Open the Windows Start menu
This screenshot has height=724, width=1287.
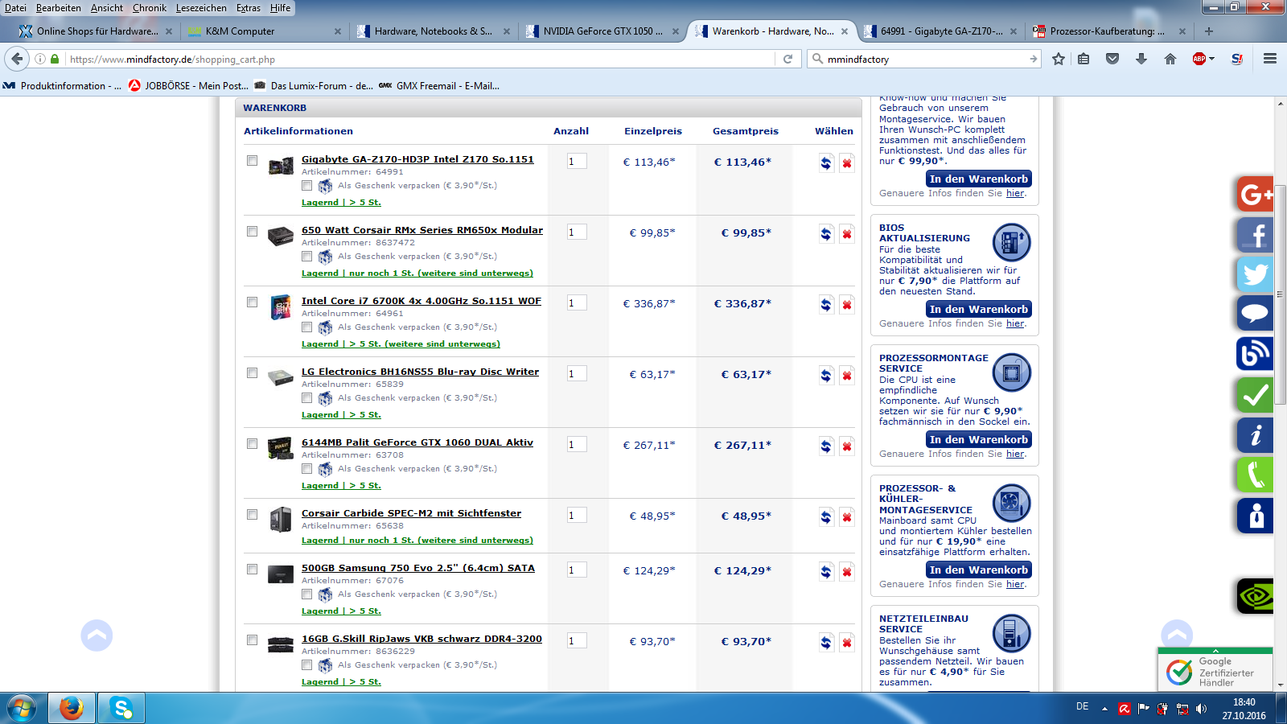(22, 709)
